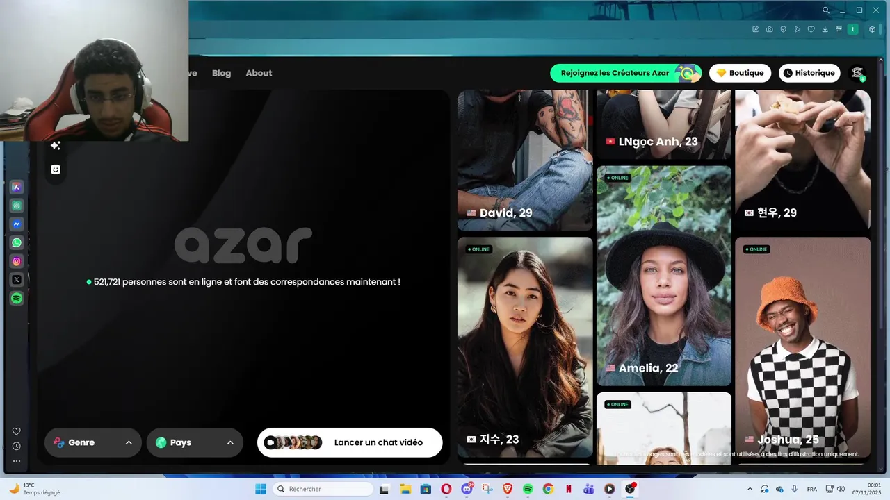
Task: Open the Blog navigation link
Action: point(221,73)
